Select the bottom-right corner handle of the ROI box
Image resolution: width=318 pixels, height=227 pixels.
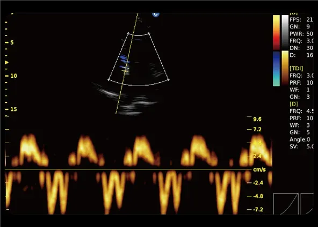point(169,80)
